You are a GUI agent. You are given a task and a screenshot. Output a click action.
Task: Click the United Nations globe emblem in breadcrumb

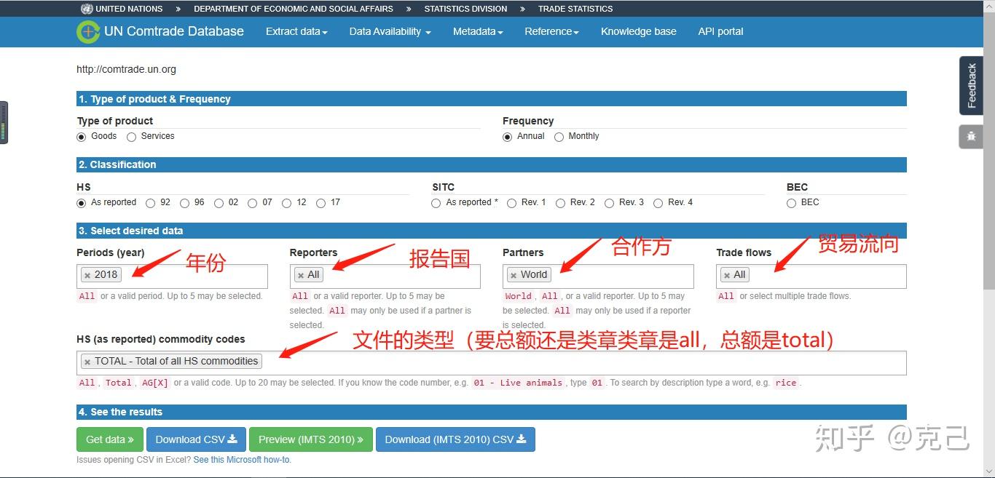point(86,8)
